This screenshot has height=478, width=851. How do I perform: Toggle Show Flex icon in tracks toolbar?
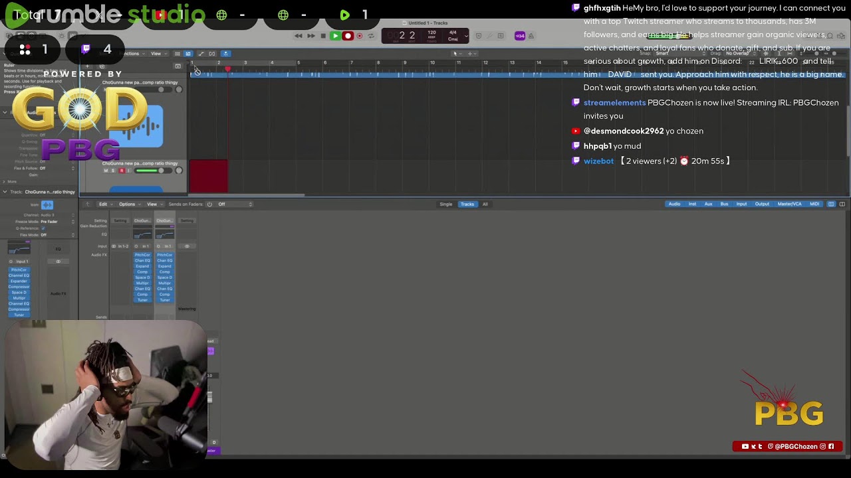[212, 54]
